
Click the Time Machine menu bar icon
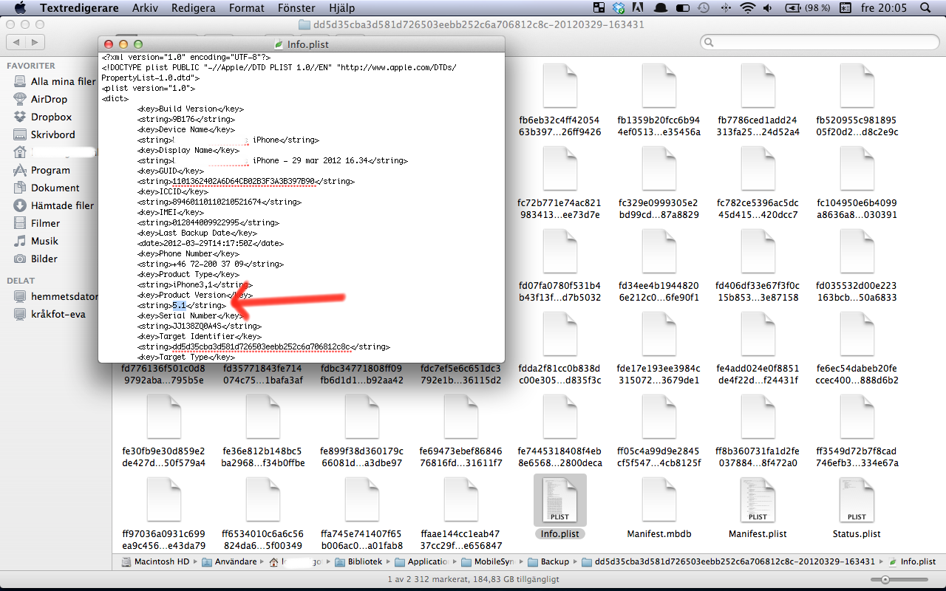tap(704, 8)
